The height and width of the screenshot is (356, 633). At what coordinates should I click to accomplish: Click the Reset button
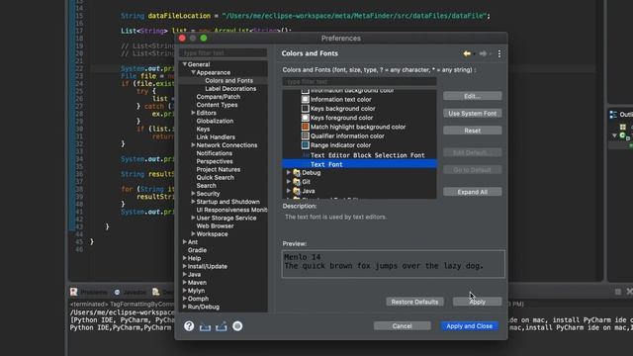point(473,131)
